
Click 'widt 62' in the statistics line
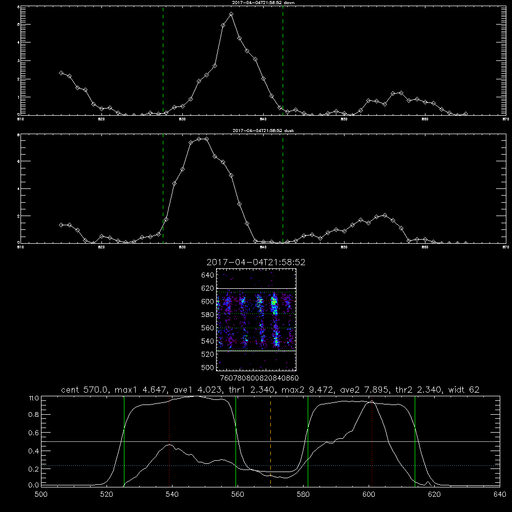coord(464,390)
